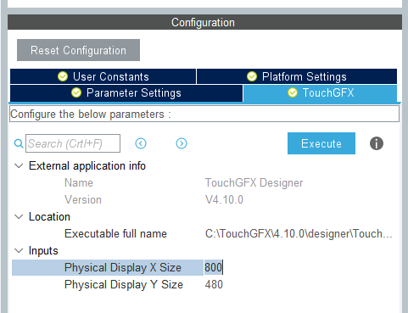
Task: Collapse the Inputs section
Action: pyautogui.click(x=19, y=250)
